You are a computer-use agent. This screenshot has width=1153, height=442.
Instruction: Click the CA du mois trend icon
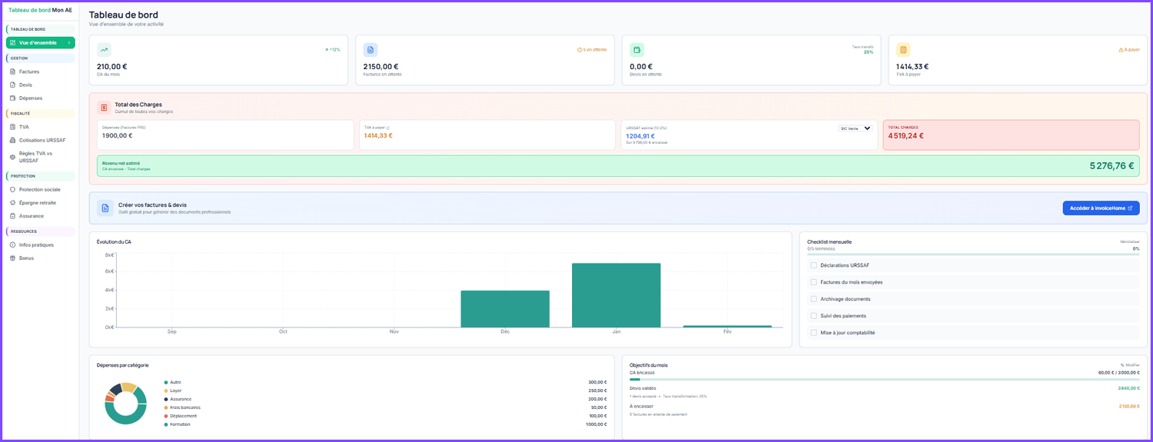coord(104,50)
